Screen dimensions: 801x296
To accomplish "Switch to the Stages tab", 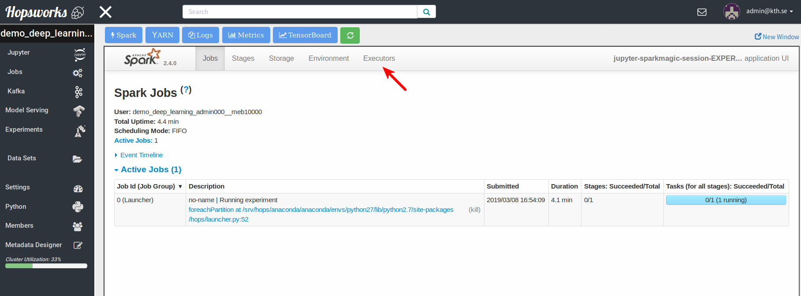I will (243, 58).
